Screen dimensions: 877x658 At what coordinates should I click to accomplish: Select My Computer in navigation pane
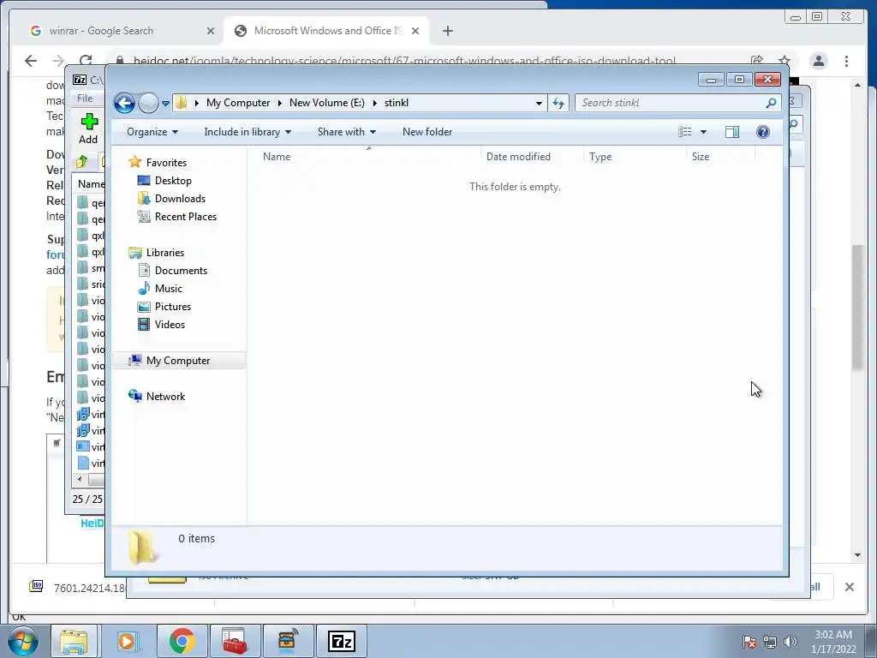point(178,361)
